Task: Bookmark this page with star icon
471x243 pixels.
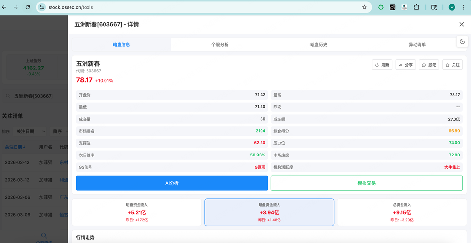Action: [x=364, y=7]
